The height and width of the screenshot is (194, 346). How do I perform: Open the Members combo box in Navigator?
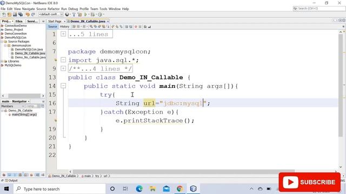point(13,106)
